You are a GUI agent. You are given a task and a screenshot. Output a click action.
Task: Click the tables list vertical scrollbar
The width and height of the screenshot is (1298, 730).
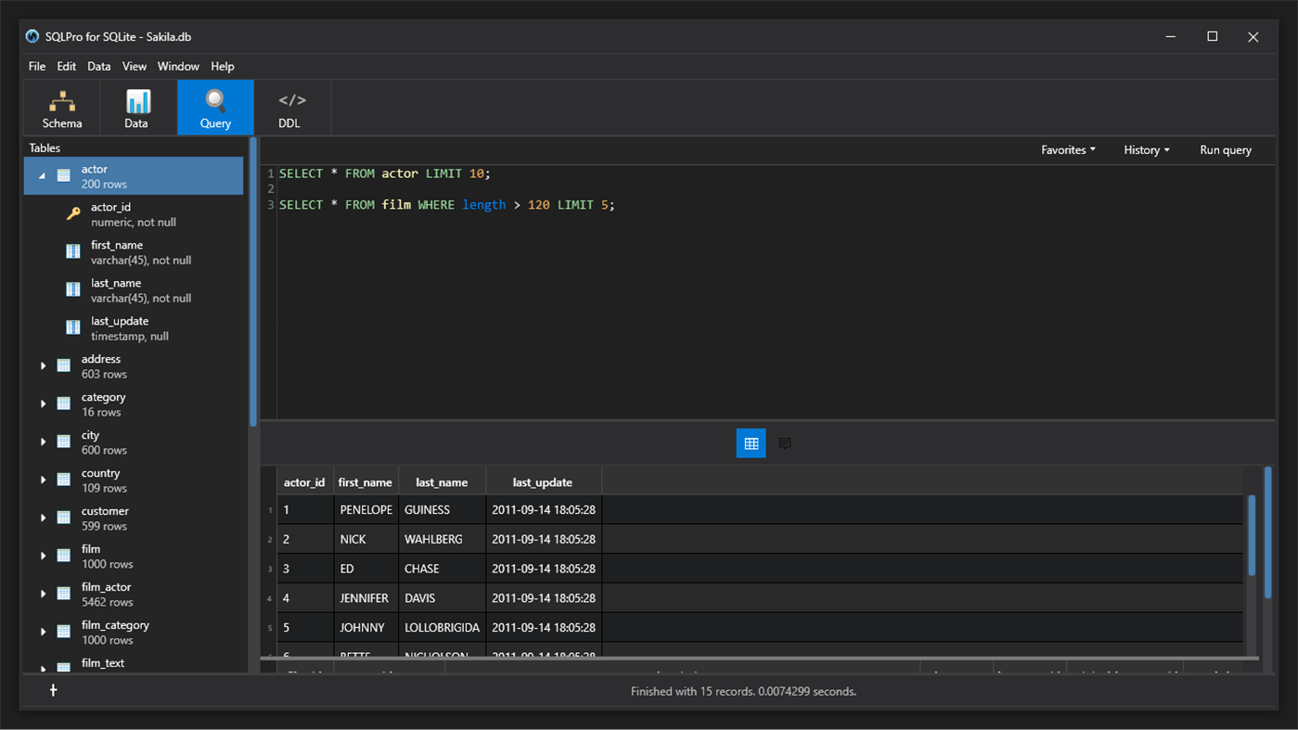tap(253, 282)
